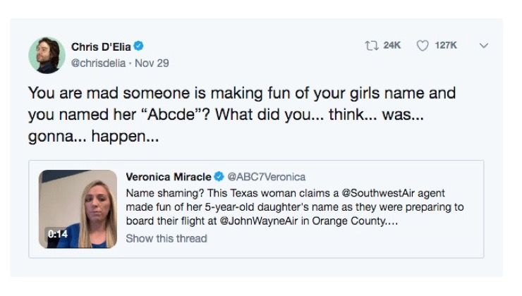This screenshot has width=522, height=296.
Task: Click the 0:14 video duration badge
Action: (x=56, y=234)
